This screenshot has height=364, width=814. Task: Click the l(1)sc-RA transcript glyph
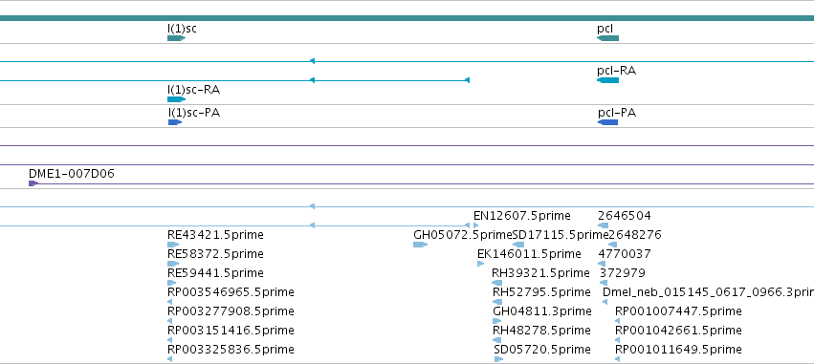pyautogui.click(x=177, y=99)
